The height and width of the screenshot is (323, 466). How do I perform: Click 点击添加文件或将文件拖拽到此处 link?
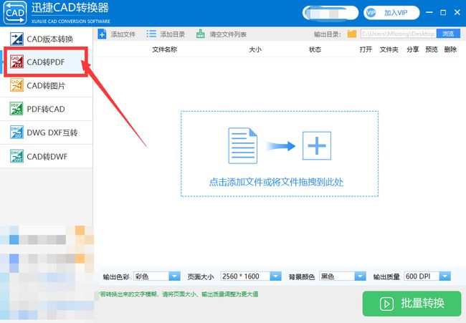click(276, 182)
